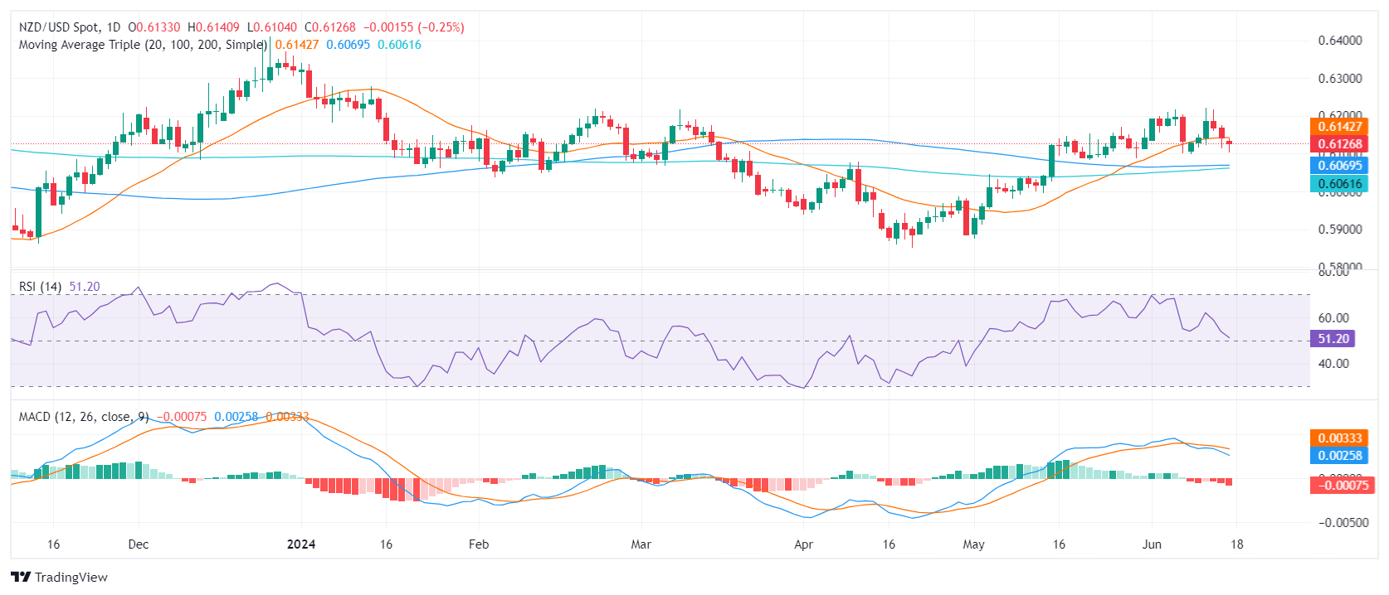The width and height of the screenshot is (1389, 595).
Task: Click the orange 0.00333 MACD signal tag
Action: [1339, 438]
